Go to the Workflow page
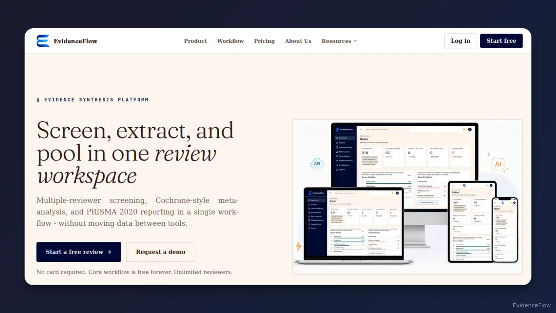 click(230, 41)
